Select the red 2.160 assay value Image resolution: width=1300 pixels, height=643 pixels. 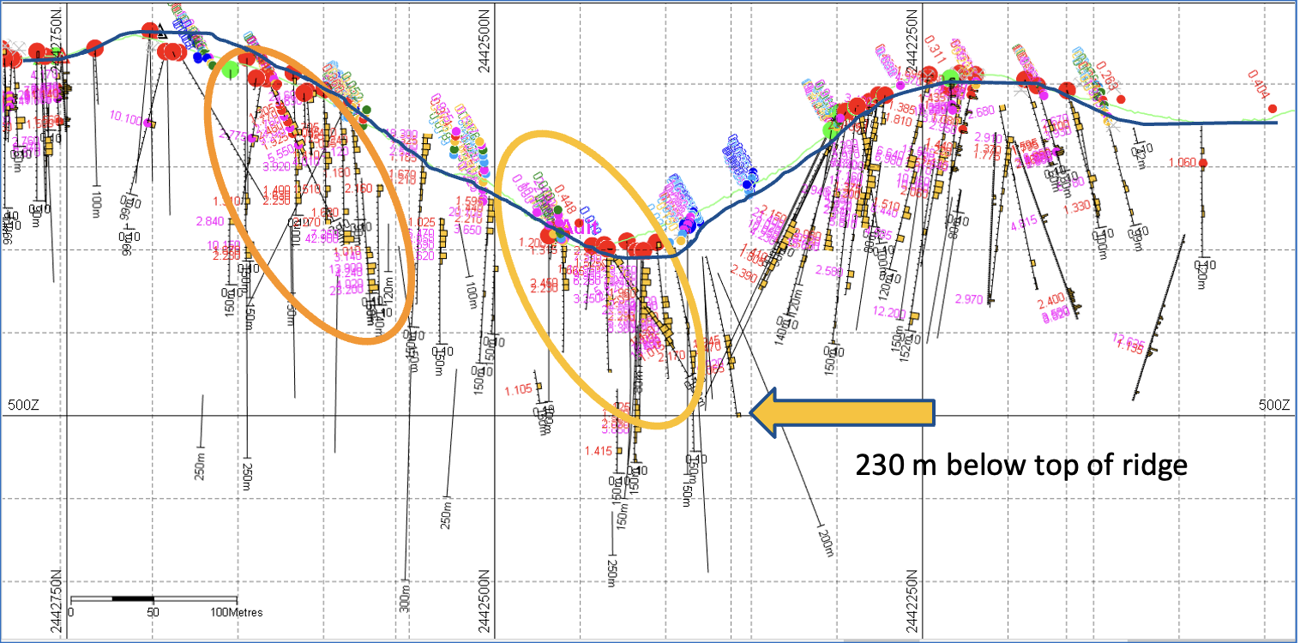tap(358, 189)
